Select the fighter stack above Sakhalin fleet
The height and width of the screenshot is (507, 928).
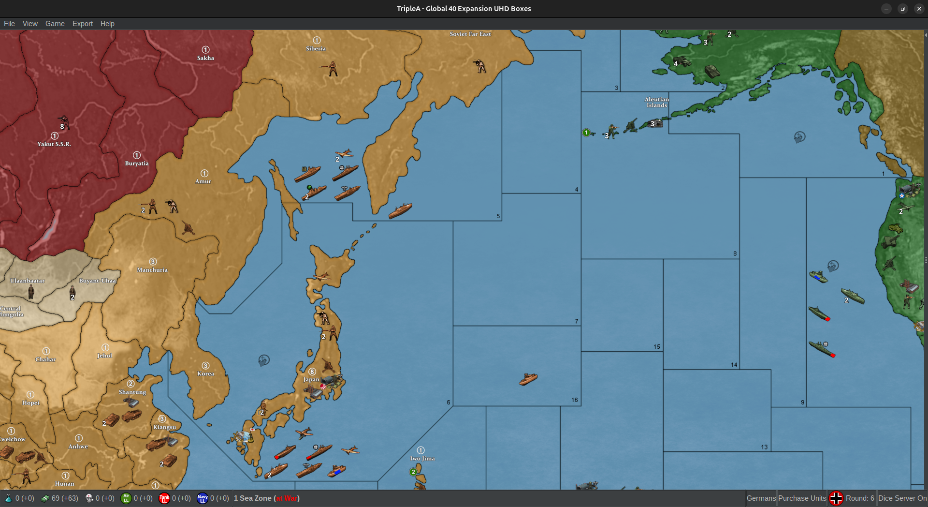344,154
